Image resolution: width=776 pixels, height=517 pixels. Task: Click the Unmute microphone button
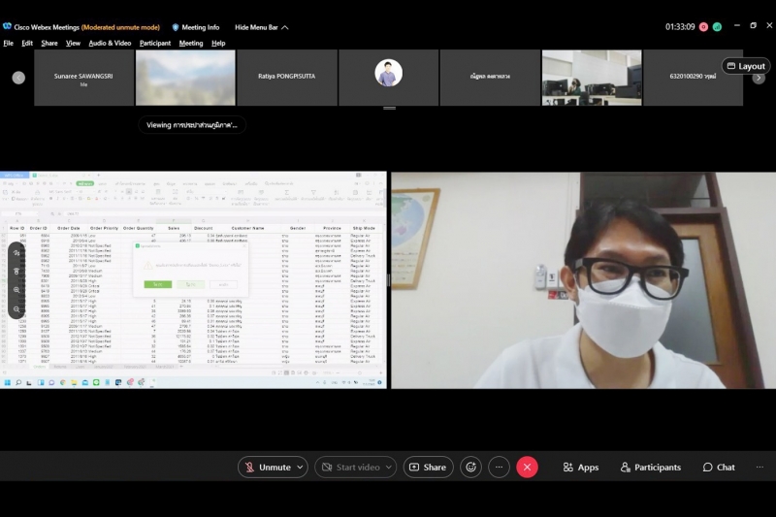(x=267, y=468)
